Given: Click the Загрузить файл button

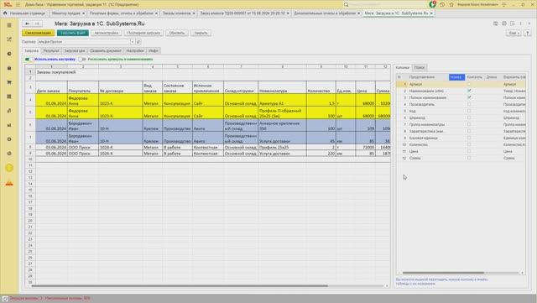Looking at the screenshot, I should (73, 33).
